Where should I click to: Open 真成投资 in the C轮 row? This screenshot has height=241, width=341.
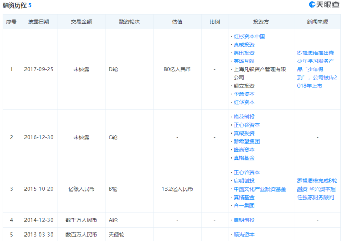(244, 134)
